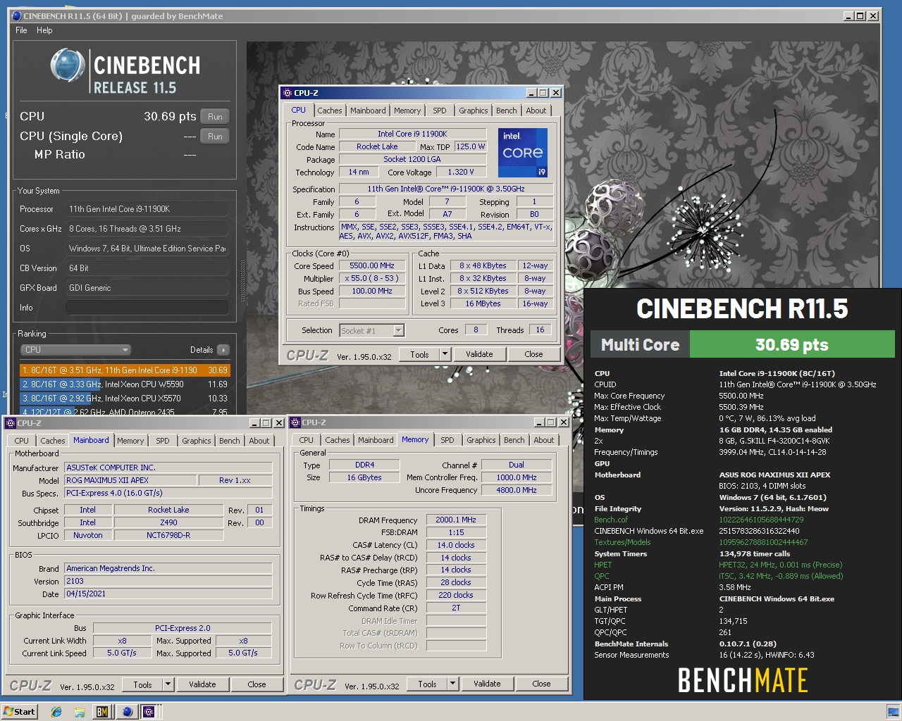This screenshot has width=902, height=721.
Task: Click the BENCHMATE logo at panel bottom
Action: 743,681
